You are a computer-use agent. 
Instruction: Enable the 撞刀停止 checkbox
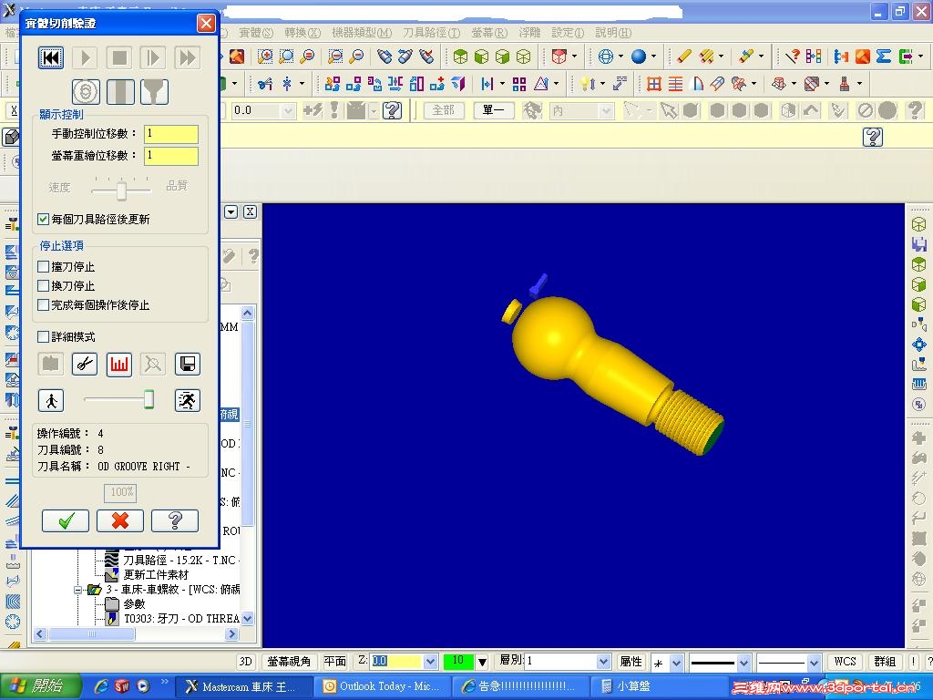(43, 267)
